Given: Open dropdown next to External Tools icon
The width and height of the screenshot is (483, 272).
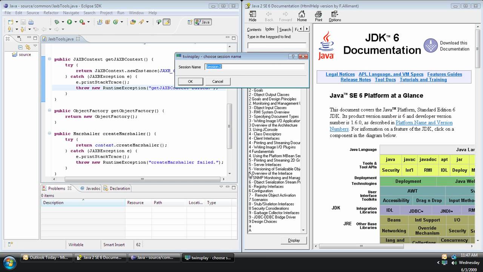Looking at the screenshot, I should (x=88, y=22).
